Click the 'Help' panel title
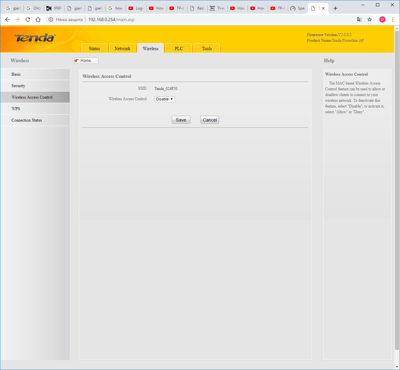Viewport: 400px width, 370px height. 329,61
